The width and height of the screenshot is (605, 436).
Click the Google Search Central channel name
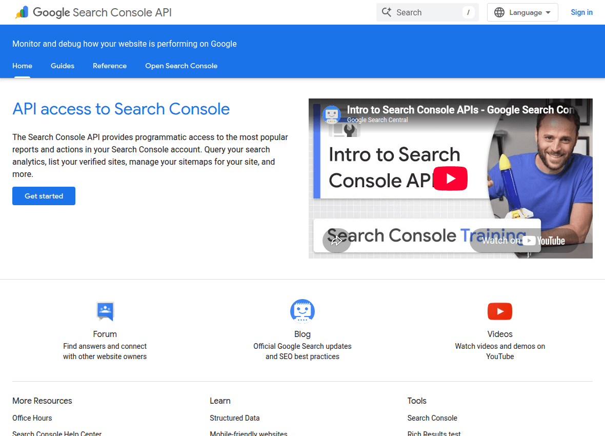click(377, 120)
